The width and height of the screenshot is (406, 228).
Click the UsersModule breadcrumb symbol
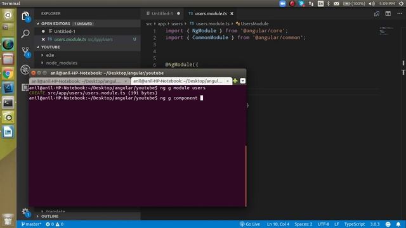(252, 23)
